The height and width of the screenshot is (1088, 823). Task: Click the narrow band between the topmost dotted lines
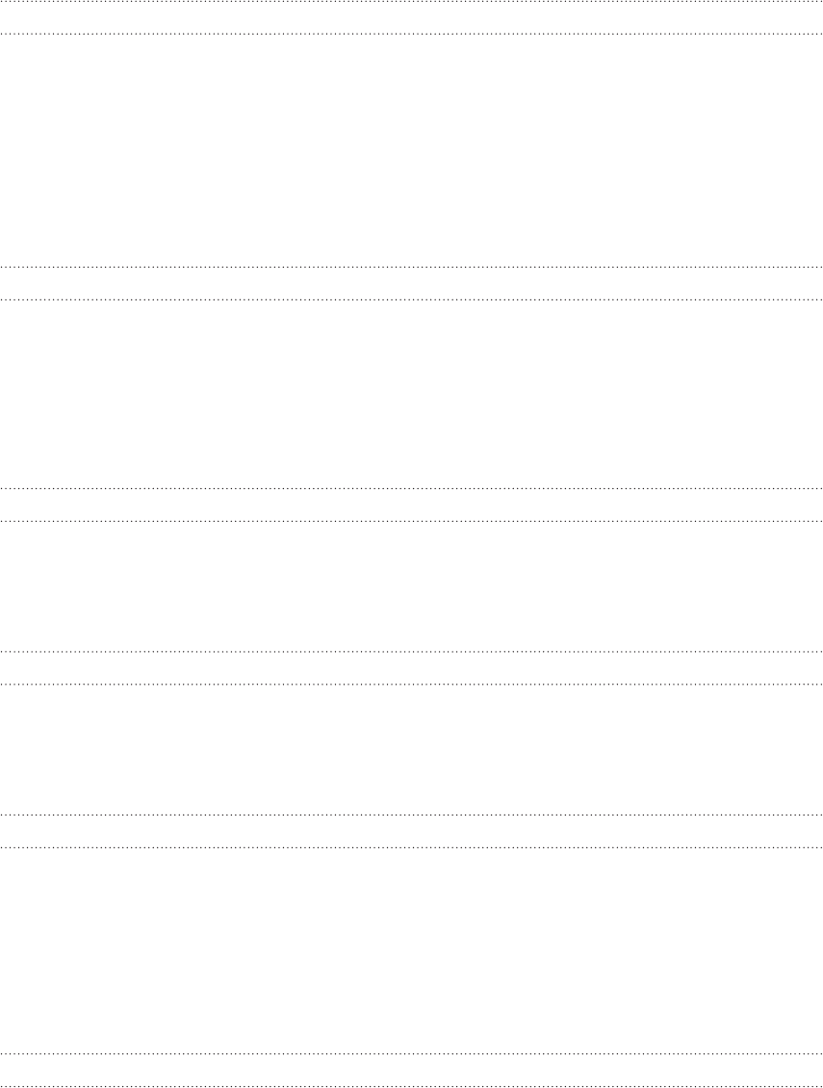click(x=411, y=18)
